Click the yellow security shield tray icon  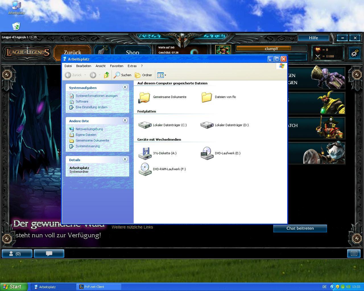[338, 287]
